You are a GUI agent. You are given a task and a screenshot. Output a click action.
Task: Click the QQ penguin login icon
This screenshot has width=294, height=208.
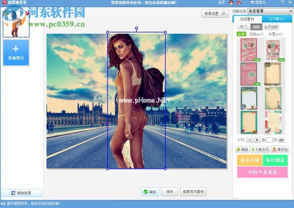point(231,3)
